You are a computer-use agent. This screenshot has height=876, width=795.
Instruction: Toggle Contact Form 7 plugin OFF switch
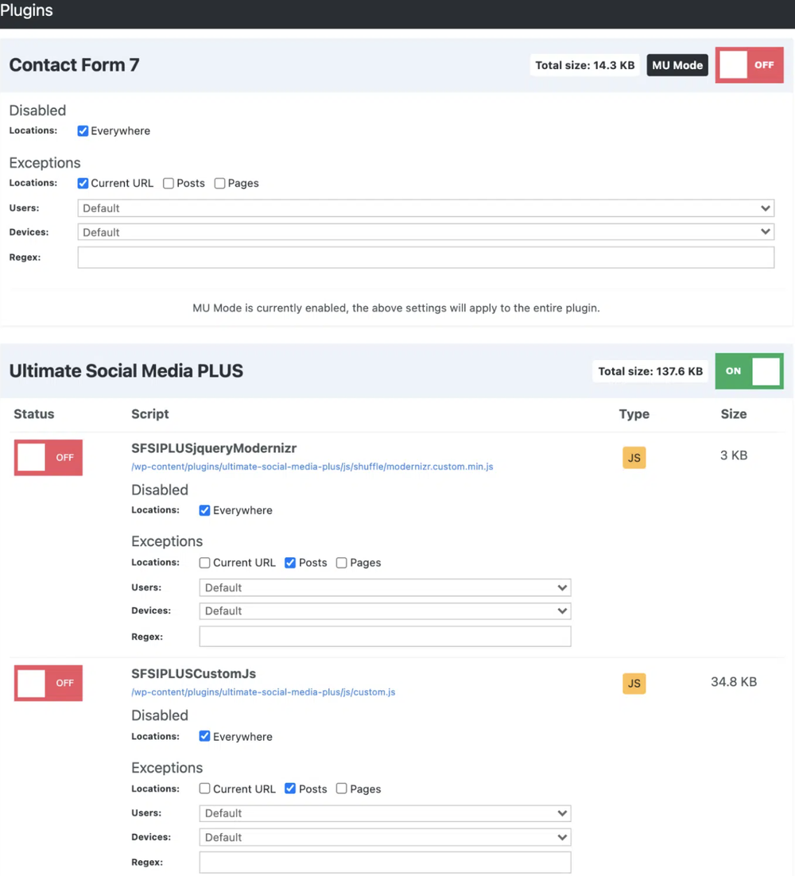(749, 65)
